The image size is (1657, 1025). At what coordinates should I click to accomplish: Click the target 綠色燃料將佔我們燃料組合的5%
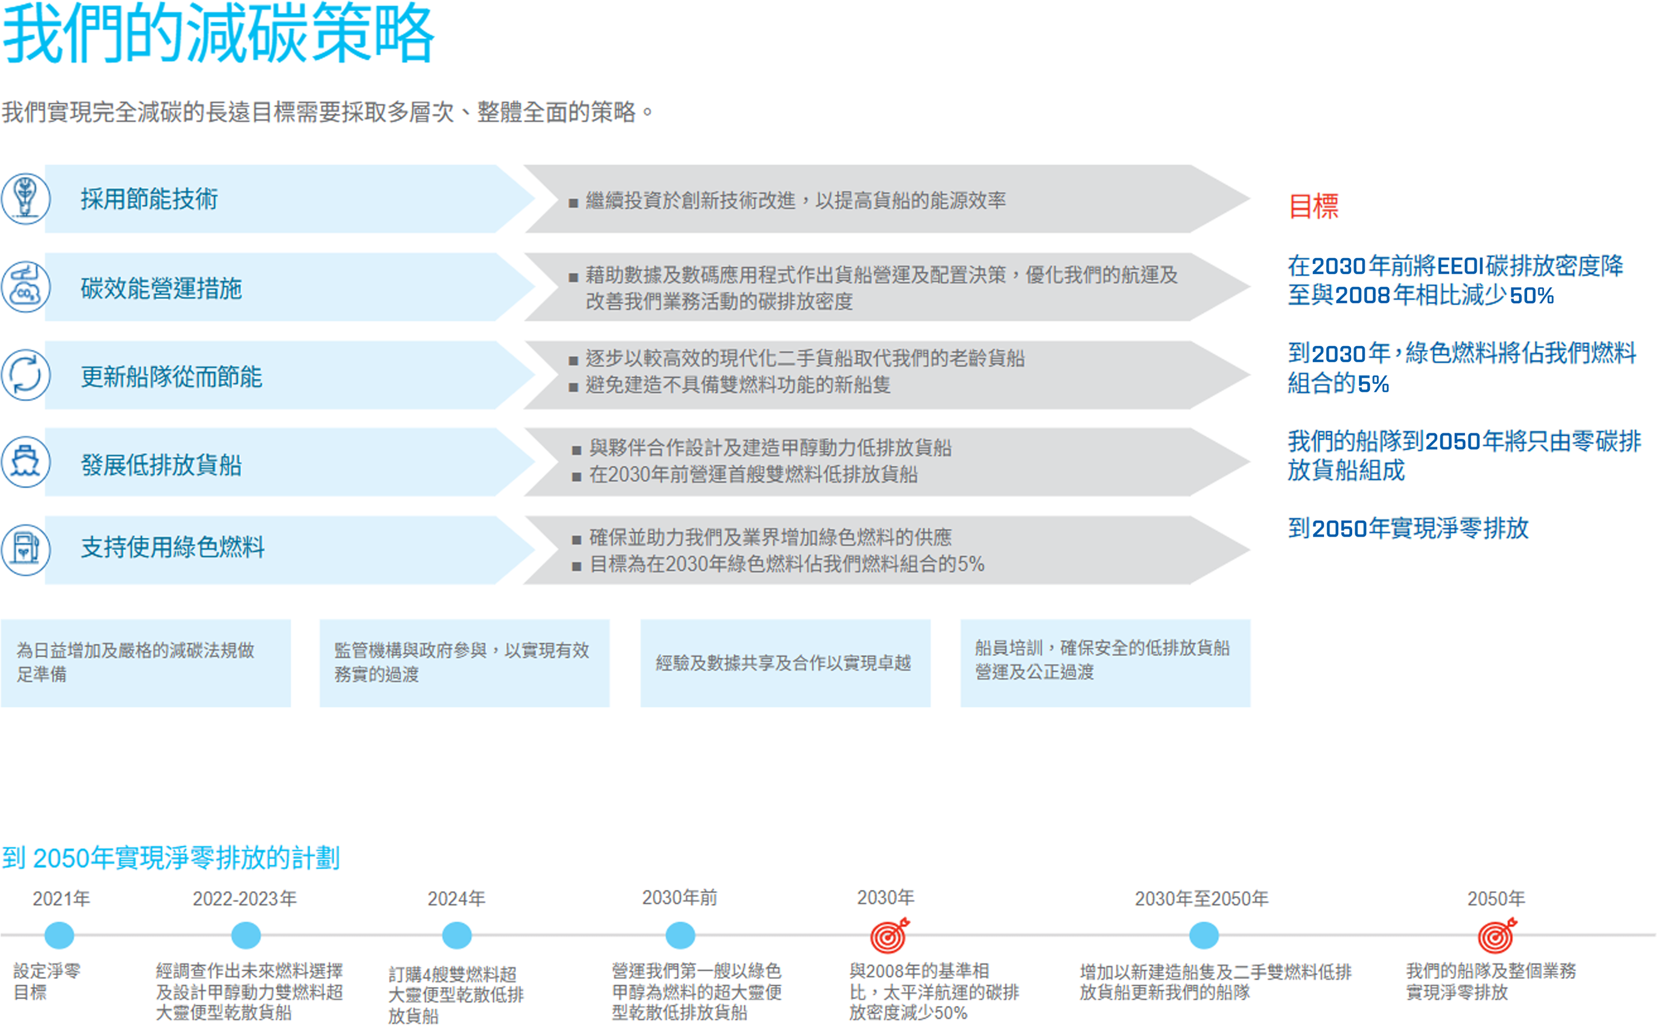(x=1462, y=368)
